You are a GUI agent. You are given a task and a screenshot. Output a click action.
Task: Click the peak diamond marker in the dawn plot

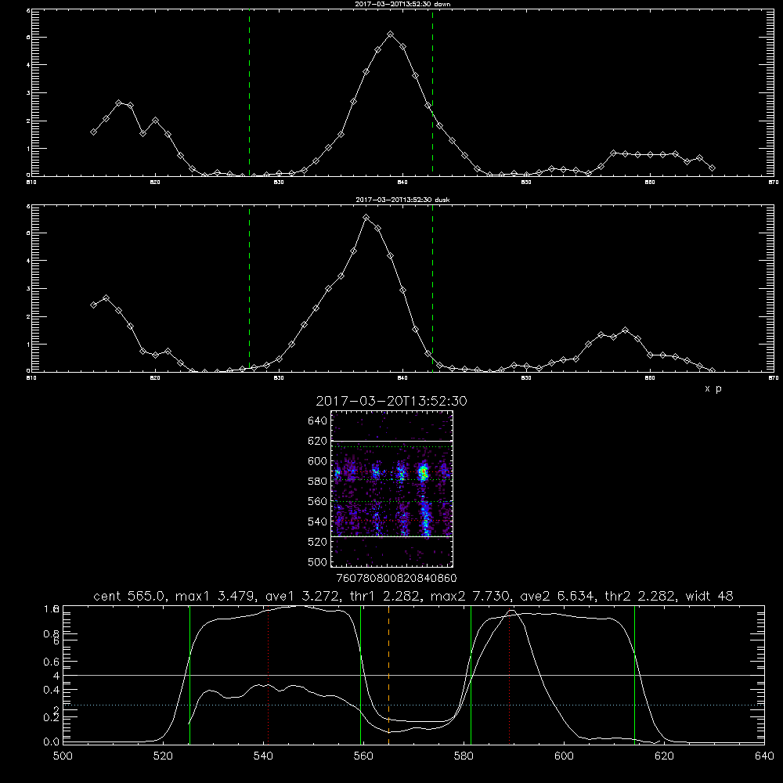pos(391,34)
